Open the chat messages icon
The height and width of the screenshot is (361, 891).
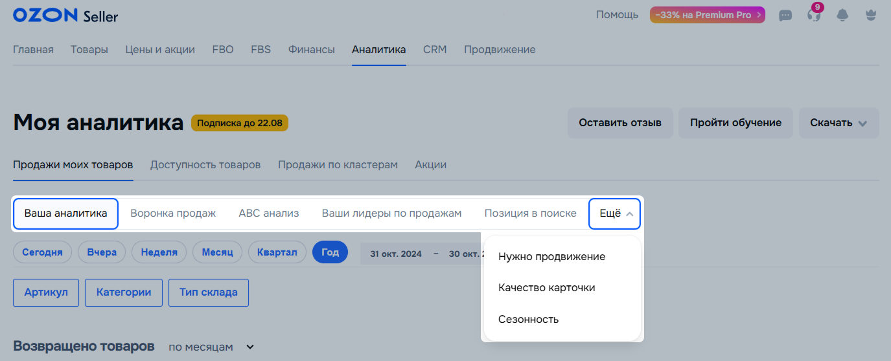(785, 16)
